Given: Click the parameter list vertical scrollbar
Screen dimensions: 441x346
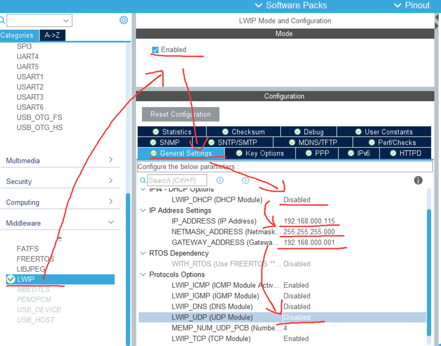Looking at the screenshot, I should point(429,273).
